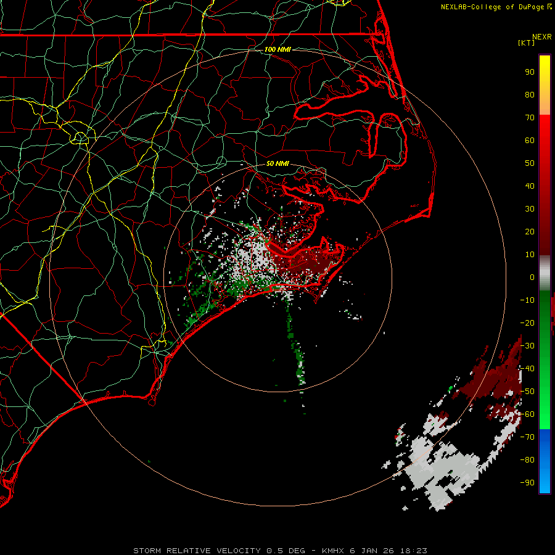Click the 20 value on the velocity scale
Screen dimensions: 555x555
coord(530,232)
